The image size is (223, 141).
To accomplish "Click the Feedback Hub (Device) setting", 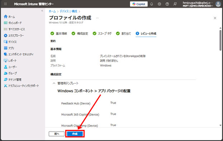I will [76, 103].
